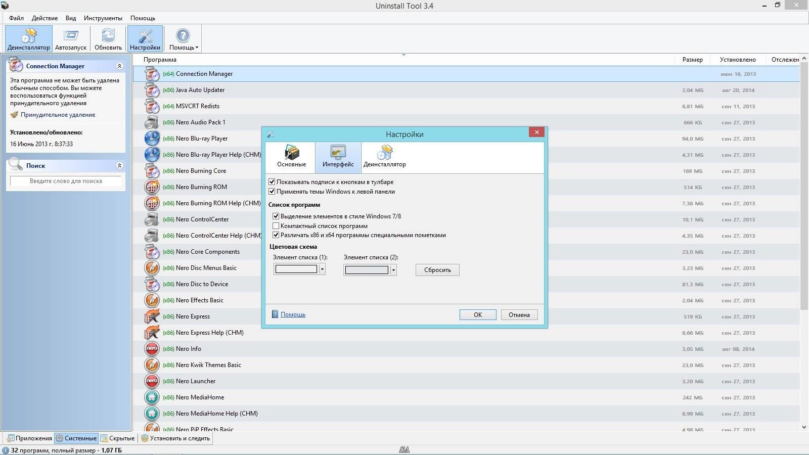
Task: Select Nero Express Help (CHM) icon
Action: [152, 333]
